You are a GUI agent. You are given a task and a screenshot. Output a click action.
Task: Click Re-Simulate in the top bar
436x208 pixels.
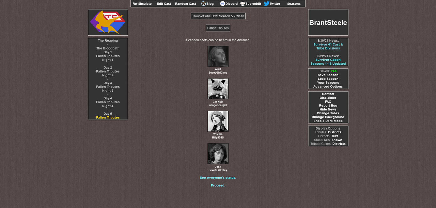(142, 4)
